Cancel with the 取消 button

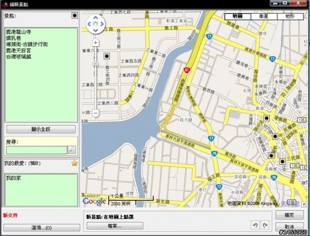click(x=290, y=227)
